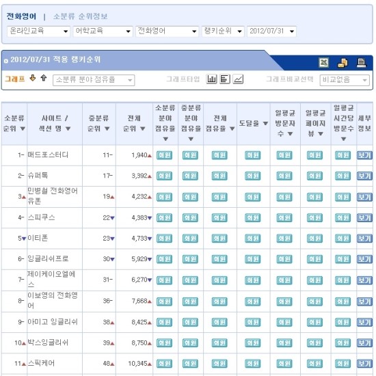Sort by 사이트 / 섹션 명 column arrow
This screenshot has height=376, width=376.
click(x=68, y=129)
